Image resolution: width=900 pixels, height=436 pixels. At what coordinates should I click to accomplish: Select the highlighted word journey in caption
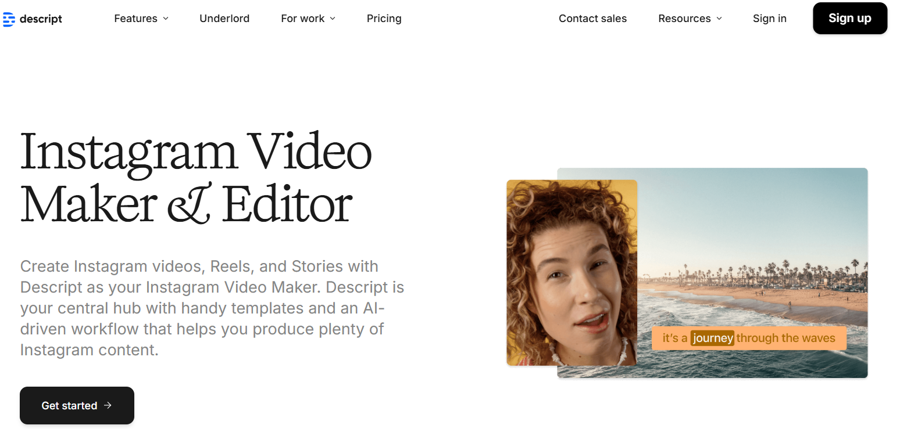(712, 338)
